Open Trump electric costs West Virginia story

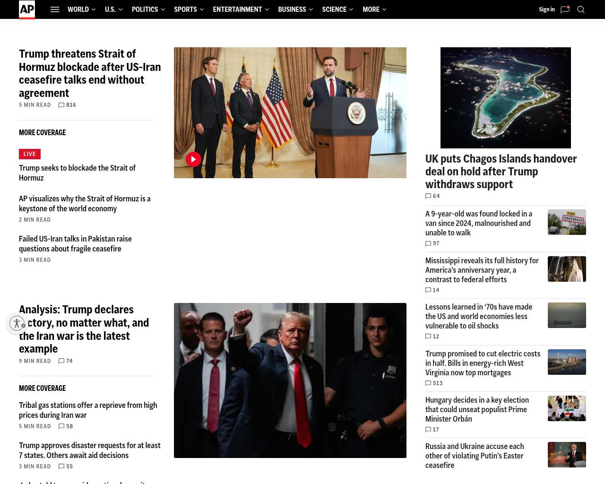(483, 363)
